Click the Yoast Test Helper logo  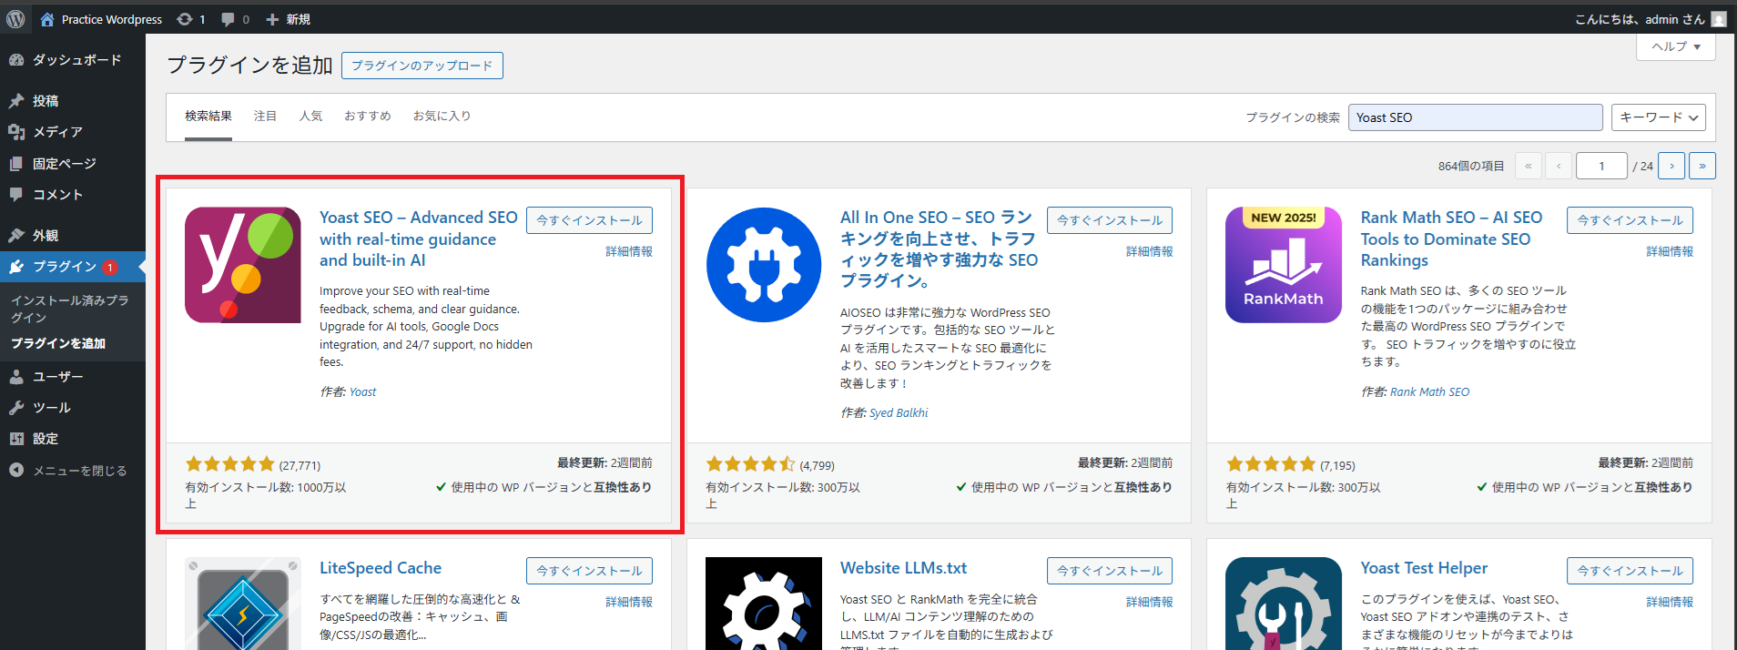pos(1284,604)
